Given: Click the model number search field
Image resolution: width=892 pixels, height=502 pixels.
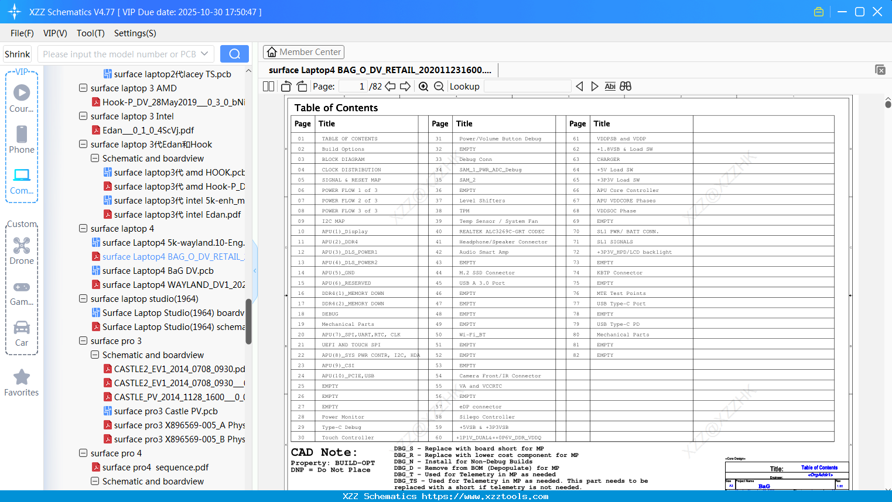Looking at the screenshot, I should [x=119, y=54].
